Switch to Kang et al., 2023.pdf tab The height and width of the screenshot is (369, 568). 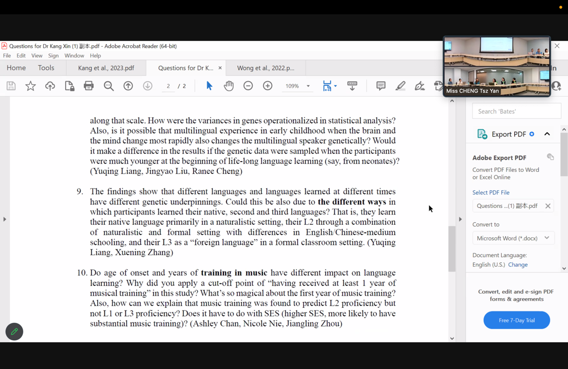pos(106,68)
